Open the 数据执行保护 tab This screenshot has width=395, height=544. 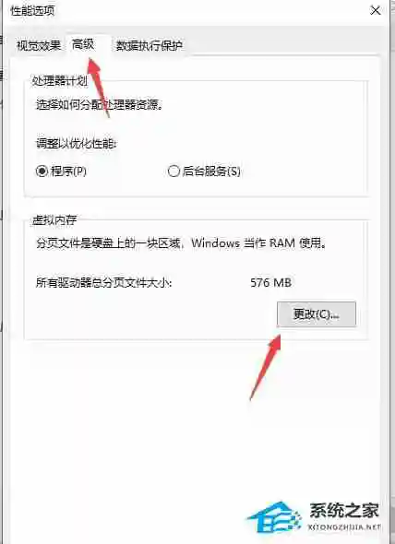(x=149, y=45)
